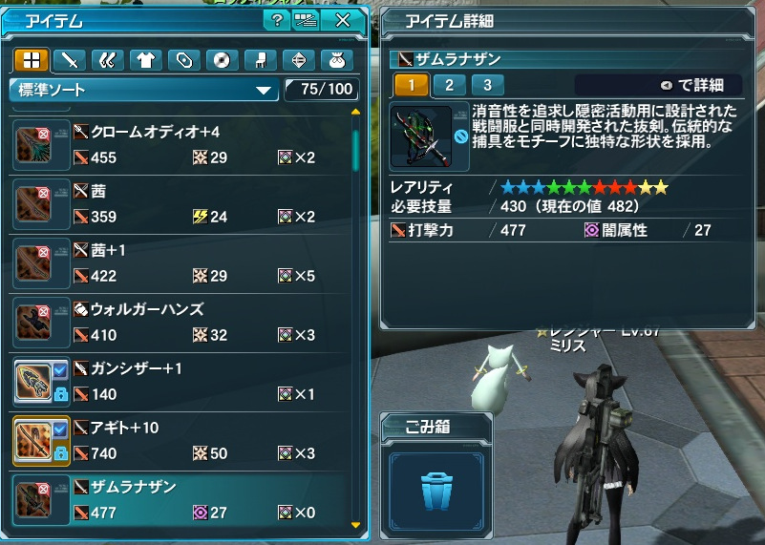Select the クロームオディオ+4 item thumbnail

pyautogui.click(x=33, y=145)
